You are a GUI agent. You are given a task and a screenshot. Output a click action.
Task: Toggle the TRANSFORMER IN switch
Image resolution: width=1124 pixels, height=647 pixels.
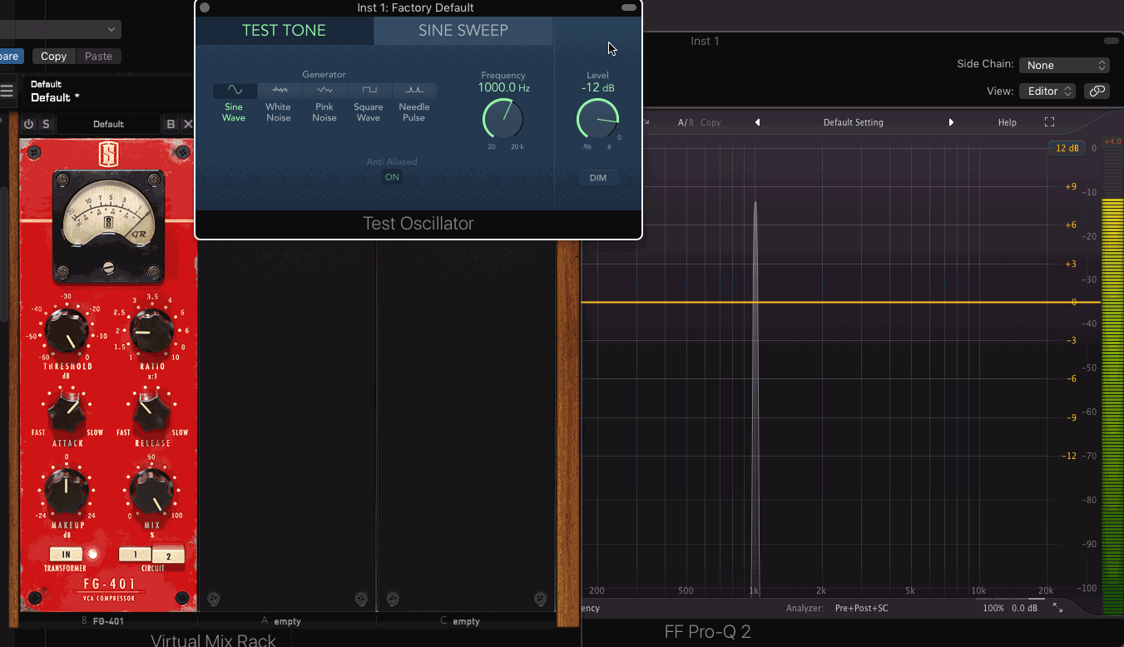click(x=66, y=554)
